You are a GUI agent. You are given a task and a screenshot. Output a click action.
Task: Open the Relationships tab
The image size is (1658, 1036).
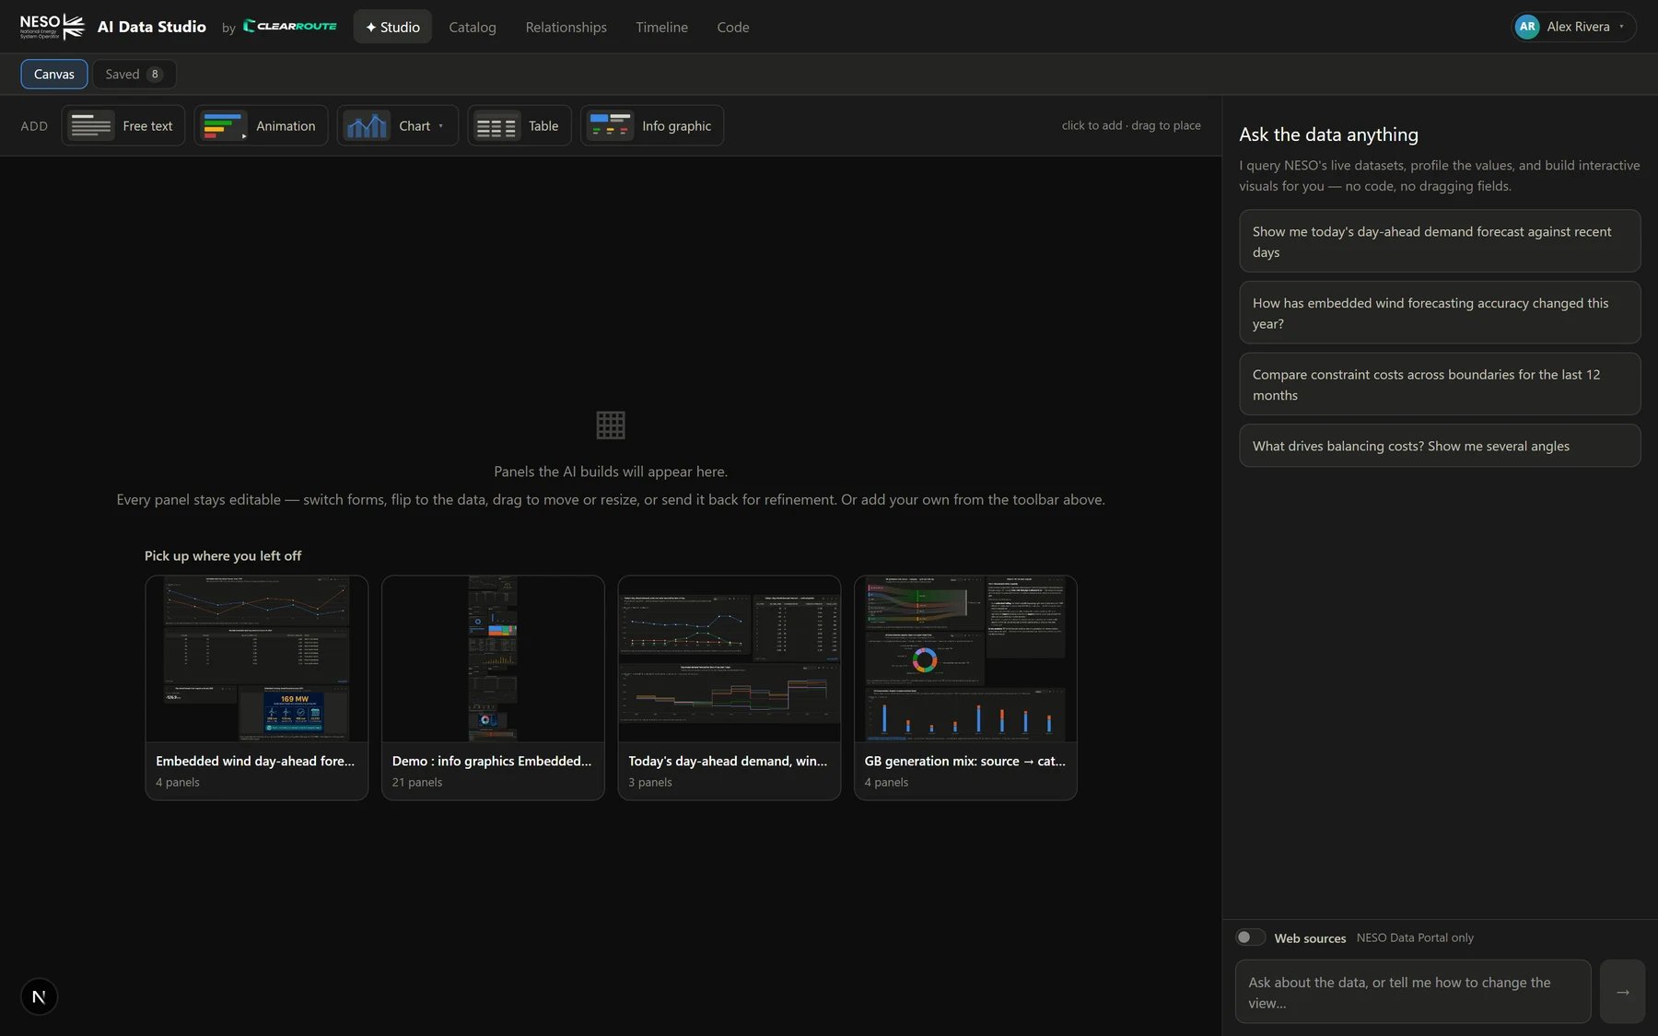pos(566,27)
